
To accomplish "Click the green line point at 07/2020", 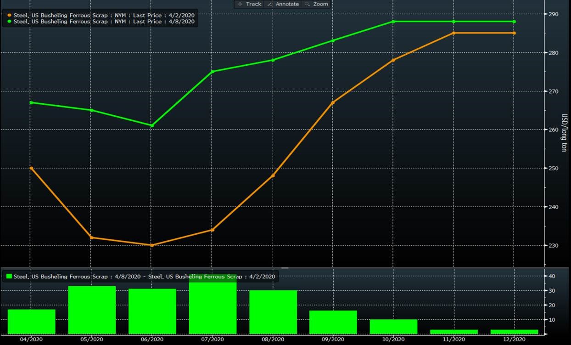I will tap(212, 72).
